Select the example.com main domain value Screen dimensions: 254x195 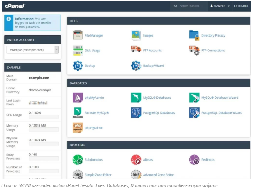tap(39, 78)
